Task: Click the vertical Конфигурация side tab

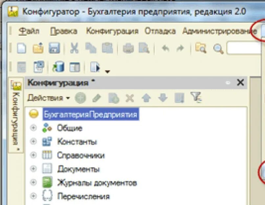Action: [16, 116]
